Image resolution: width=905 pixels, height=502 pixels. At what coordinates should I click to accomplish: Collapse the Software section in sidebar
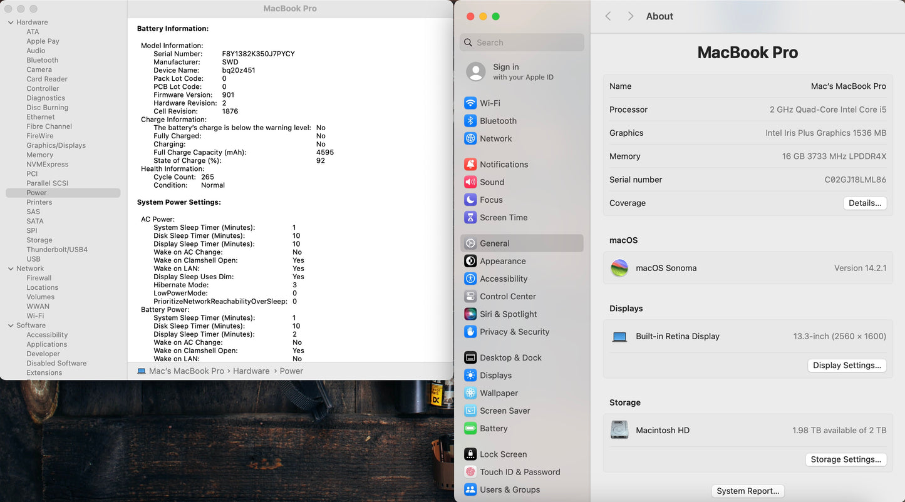click(11, 325)
